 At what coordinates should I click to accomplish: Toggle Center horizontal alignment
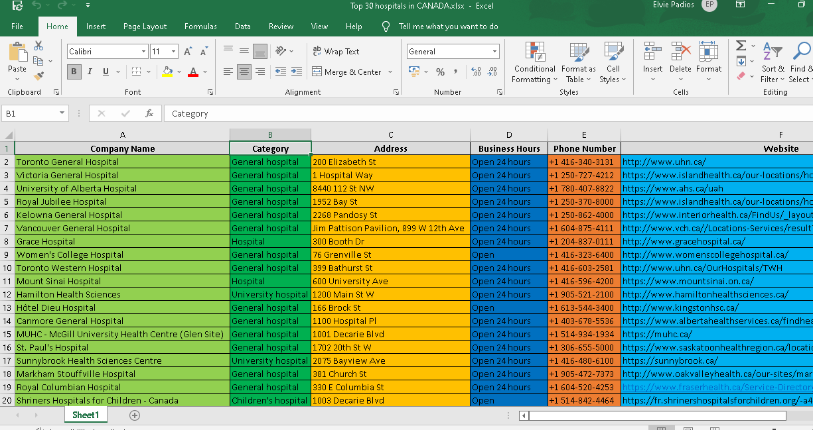(244, 72)
